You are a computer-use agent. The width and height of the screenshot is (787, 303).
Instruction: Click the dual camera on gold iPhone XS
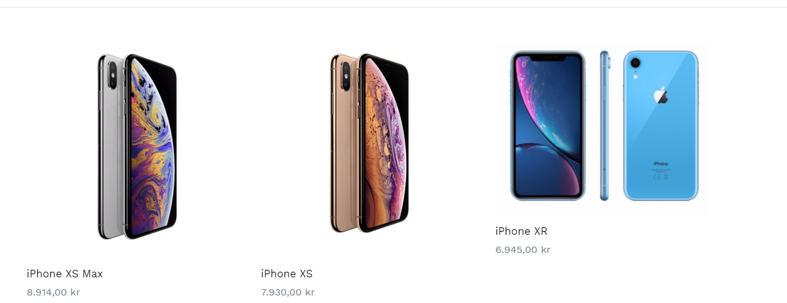[x=345, y=74]
